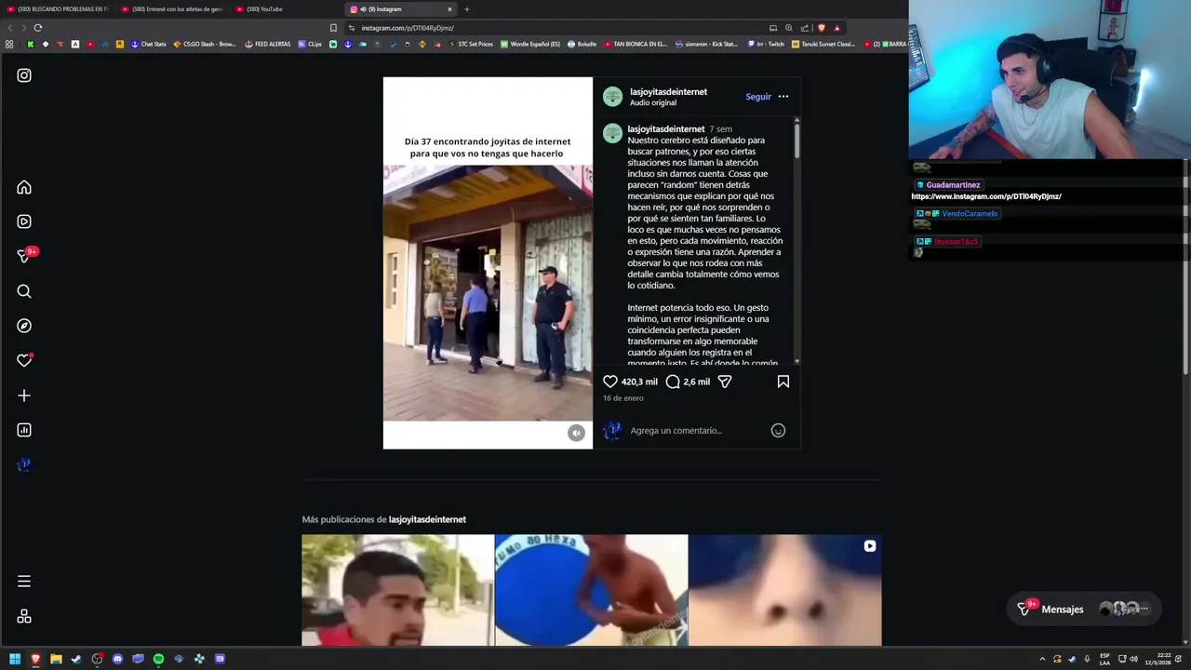Switch to the Entrené con los atletas tab

(172, 9)
